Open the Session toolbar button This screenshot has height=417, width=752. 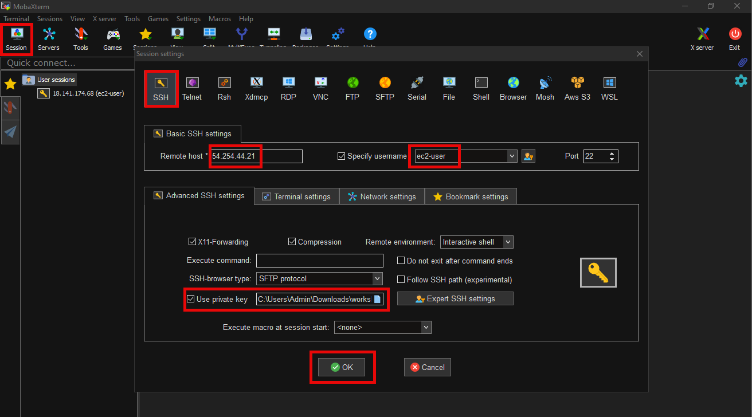click(x=16, y=38)
